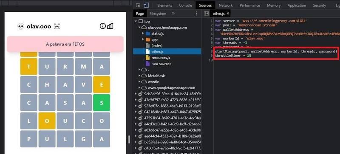Image resolution: width=340 pixels, height=154 pixels.
Task: Click the green S tile
Action: pos(102,102)
